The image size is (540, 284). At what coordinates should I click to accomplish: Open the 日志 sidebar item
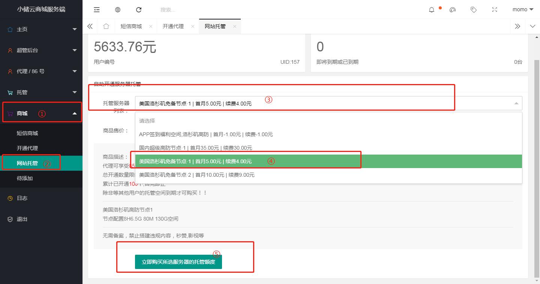pyautogui.click(x=41, y=198)
